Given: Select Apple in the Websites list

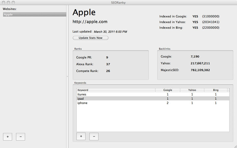Looking at the screenshot, I should [34, 15].
